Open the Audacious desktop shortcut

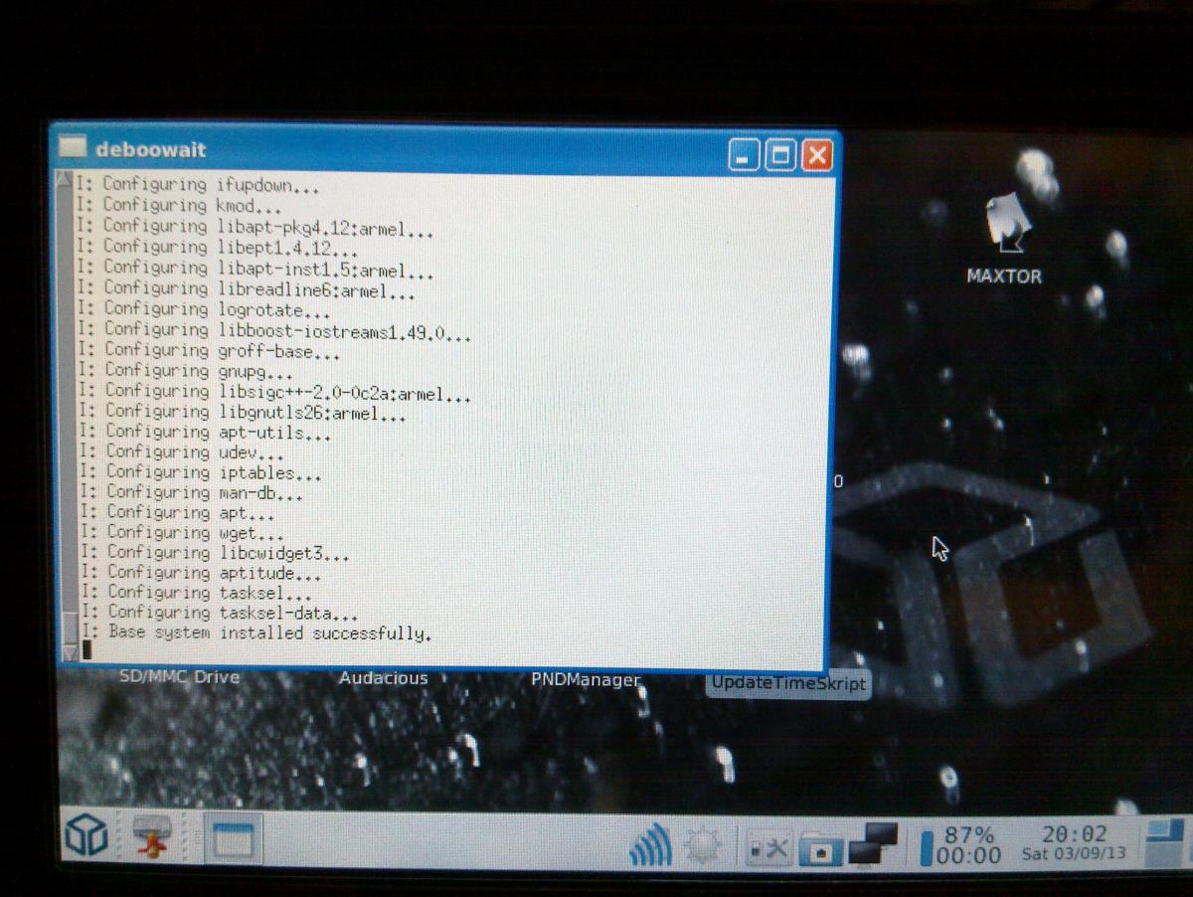tap(383, 678)
